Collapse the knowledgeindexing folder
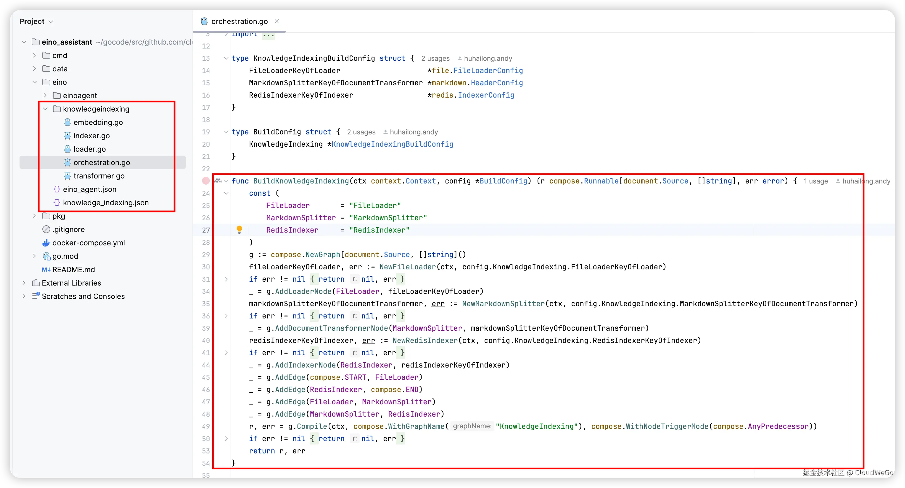The height and width of the screenshot is (488, 905). tap(45, 109)
